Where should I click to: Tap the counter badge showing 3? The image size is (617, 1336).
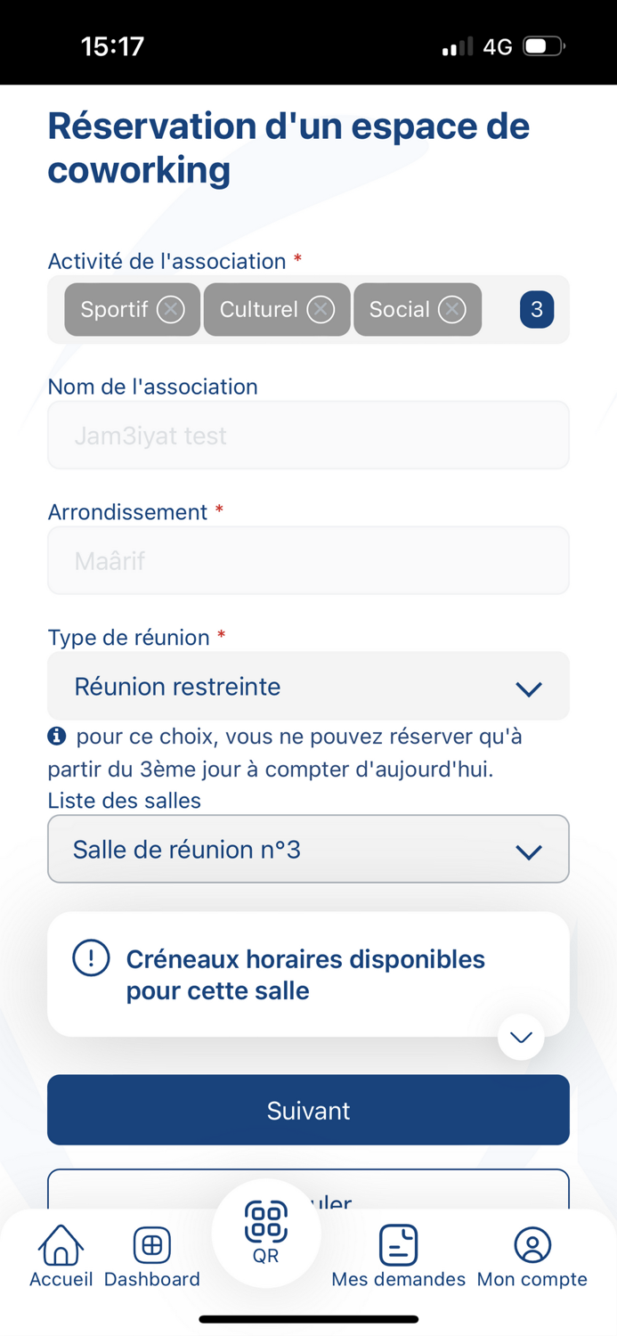point(536,309)
